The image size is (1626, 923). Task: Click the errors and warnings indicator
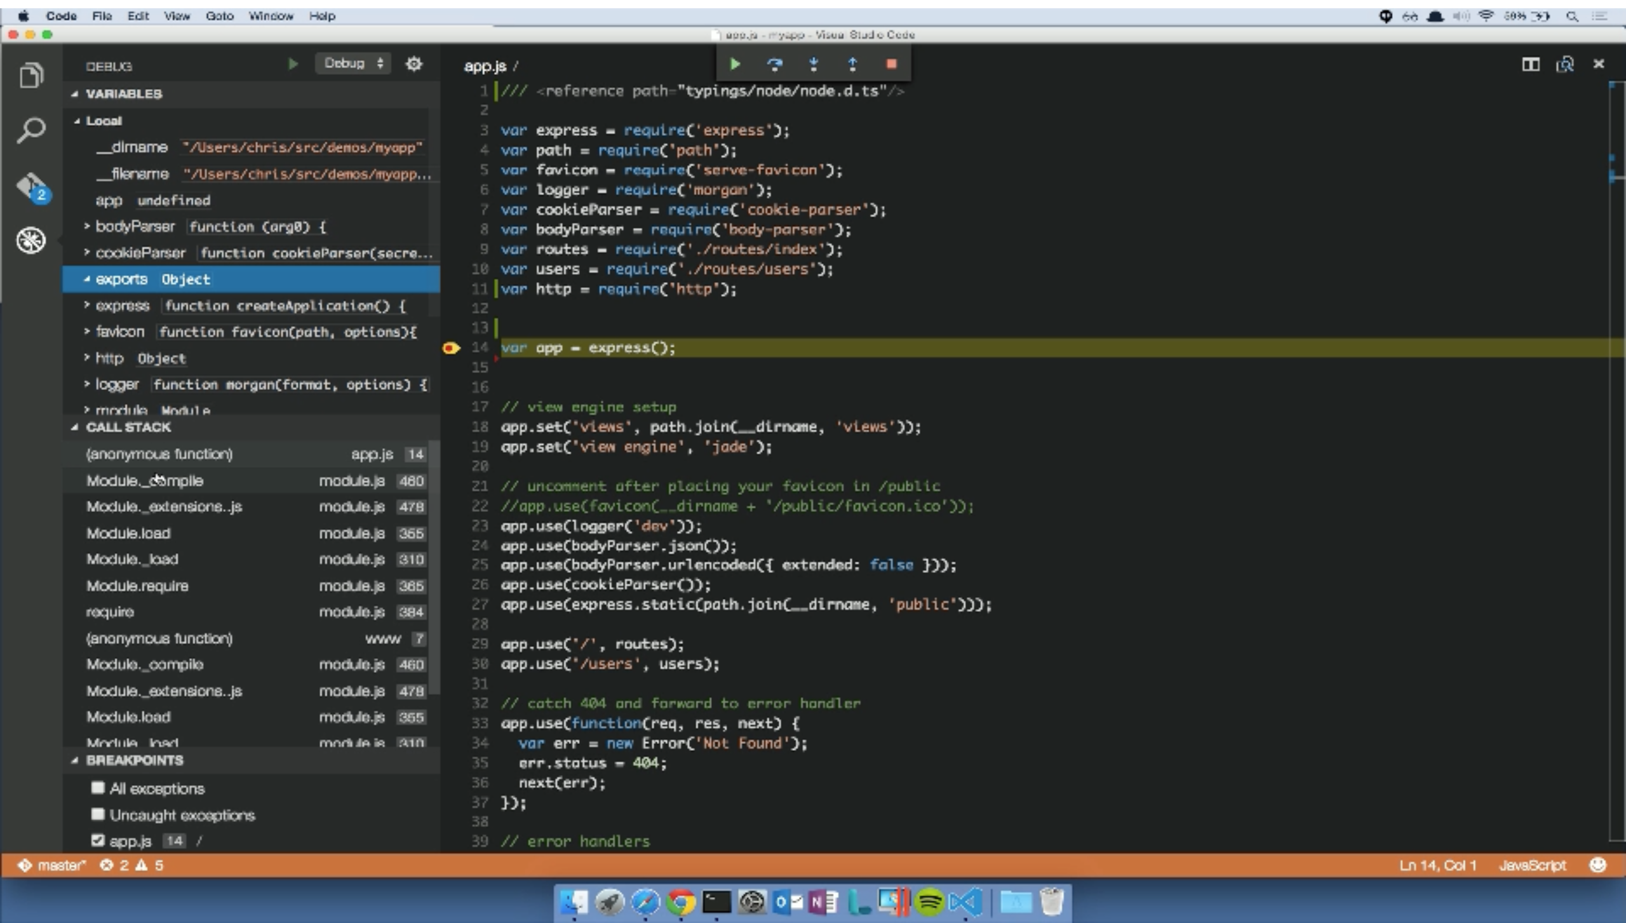131,865
